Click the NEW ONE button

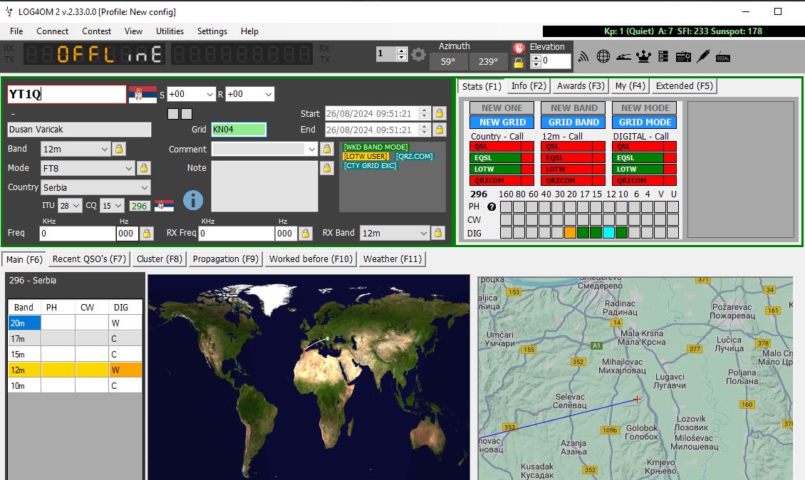tap(502, 108)
